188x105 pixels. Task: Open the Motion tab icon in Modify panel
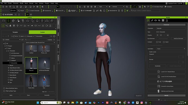pyautogui.click(x=152, y=20)
